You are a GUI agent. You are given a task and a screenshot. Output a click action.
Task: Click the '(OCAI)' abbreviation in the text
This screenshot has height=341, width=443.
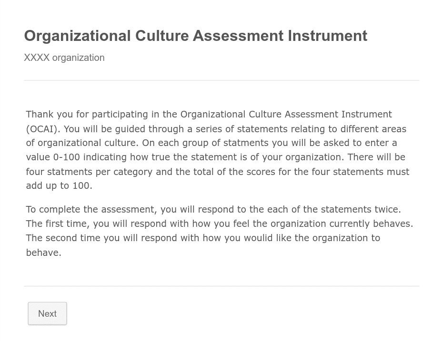[x=43, y=128]
